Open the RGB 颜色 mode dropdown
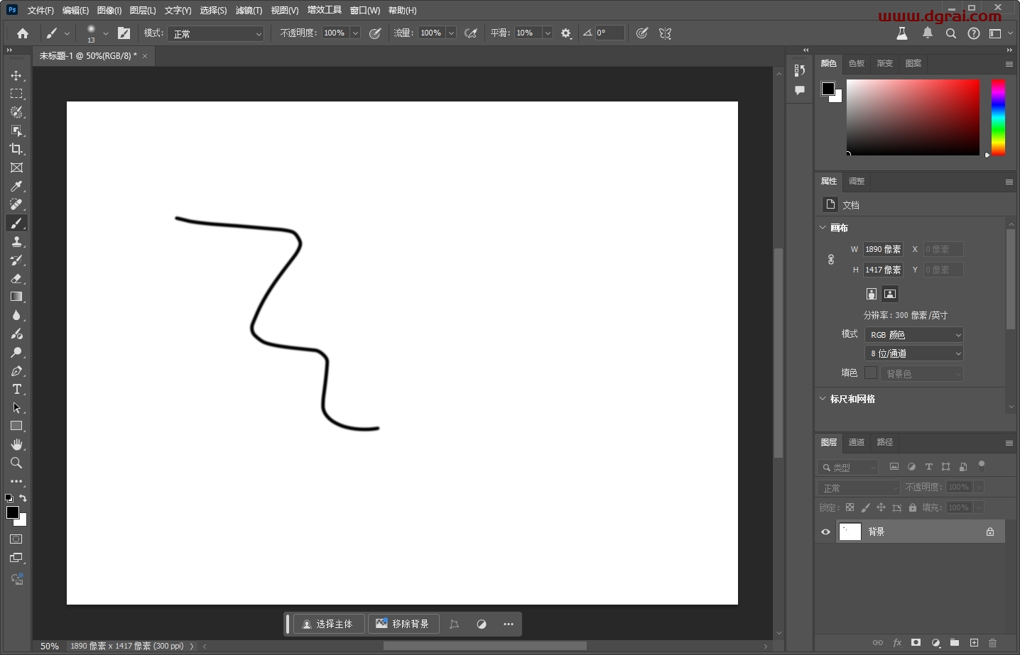This screenshot has width=1020, height=655. 914,334
